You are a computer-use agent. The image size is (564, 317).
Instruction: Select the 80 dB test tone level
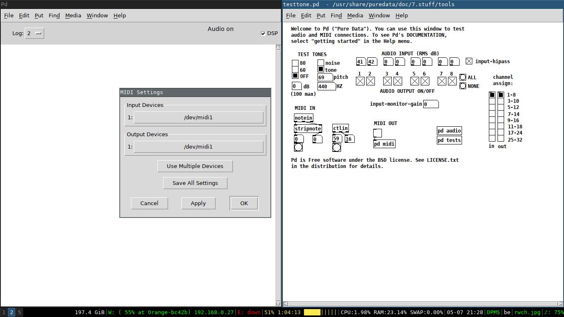pyautogui.click(x=295, y=63)
